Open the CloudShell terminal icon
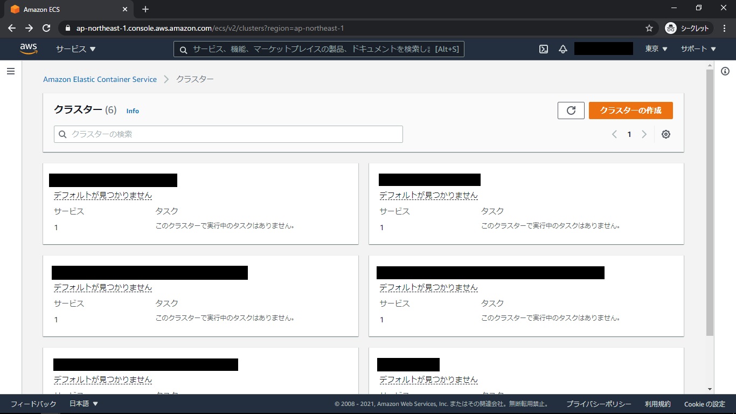Image resolution: width=736 pixels, height=414 pixels. (544, 49)
